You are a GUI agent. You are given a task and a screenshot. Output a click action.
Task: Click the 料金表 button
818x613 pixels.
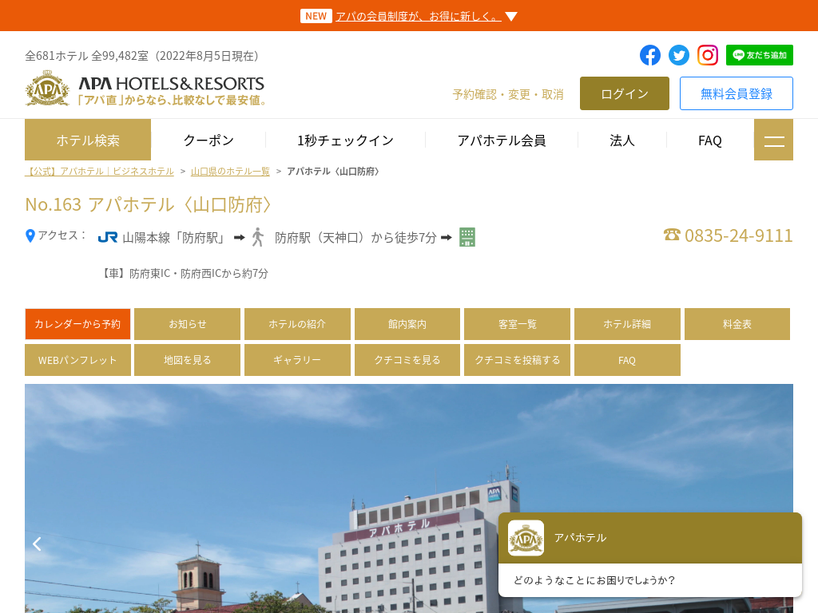737,324
